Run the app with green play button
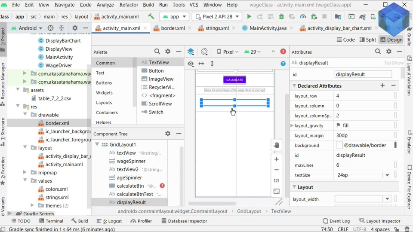This screenshot has width=413, height=232. click(249, 17)
